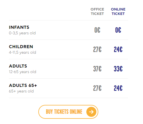This screenshot has height=124, width=143.
Task: Click the orange arrow circle icon
Action: [91, 112]
